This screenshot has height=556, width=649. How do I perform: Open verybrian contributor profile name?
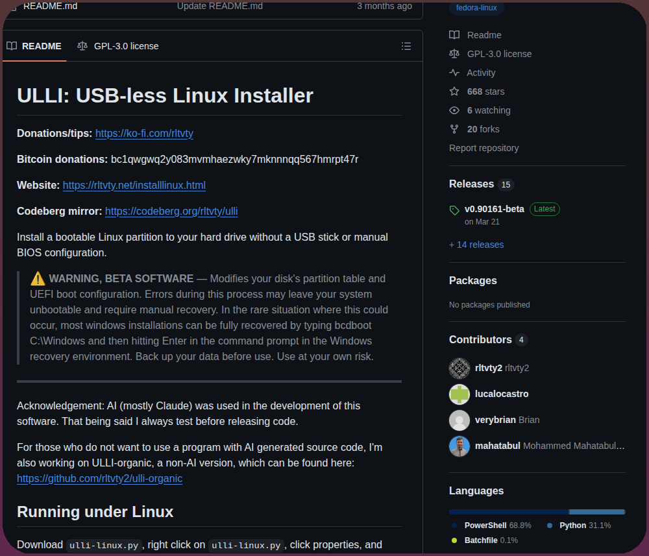495,420
